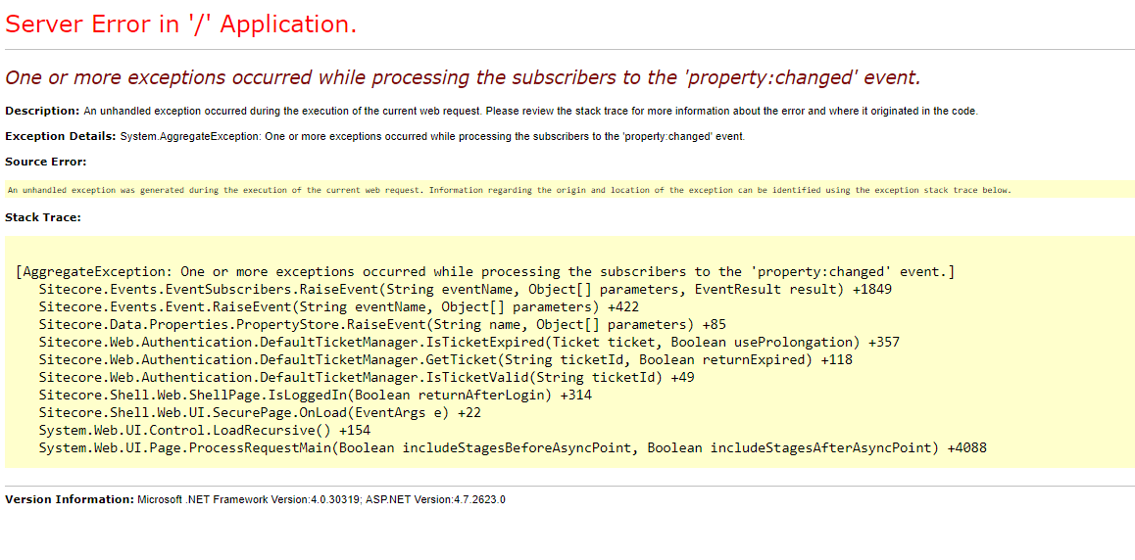The width and height of the screenshot is (1135, 560).
Task: Click the italic red 'property:changed' error message heading
Action: pos(463,78)
